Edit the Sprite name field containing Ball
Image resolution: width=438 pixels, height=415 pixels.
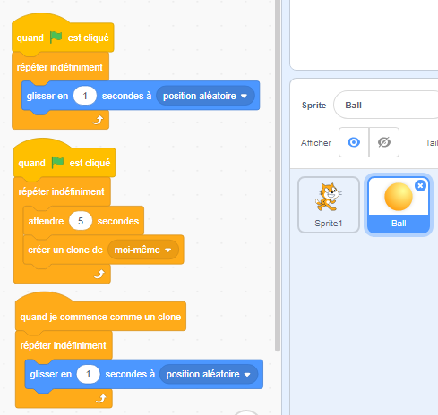[x=386, y=105]
